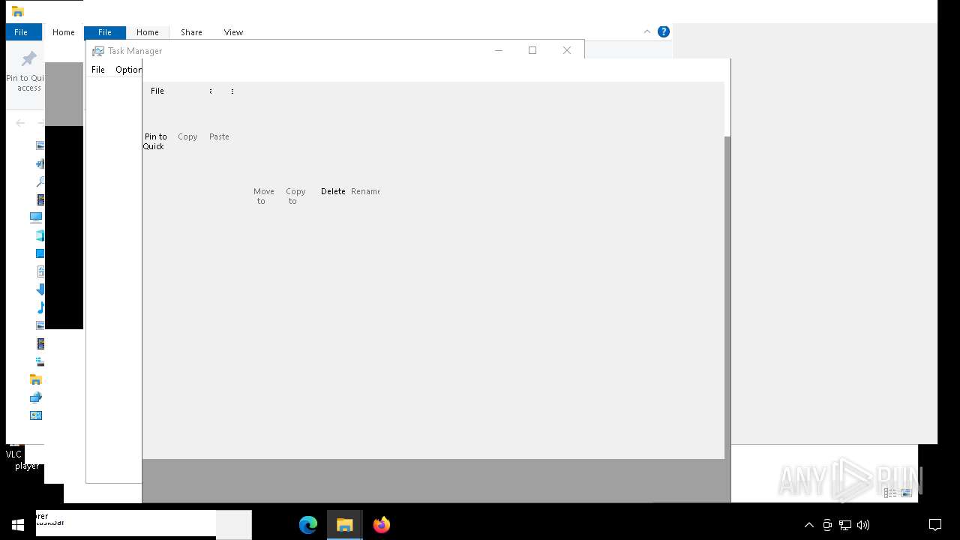Select Downloads arrow icon in navigation pane

coord(40,289)
